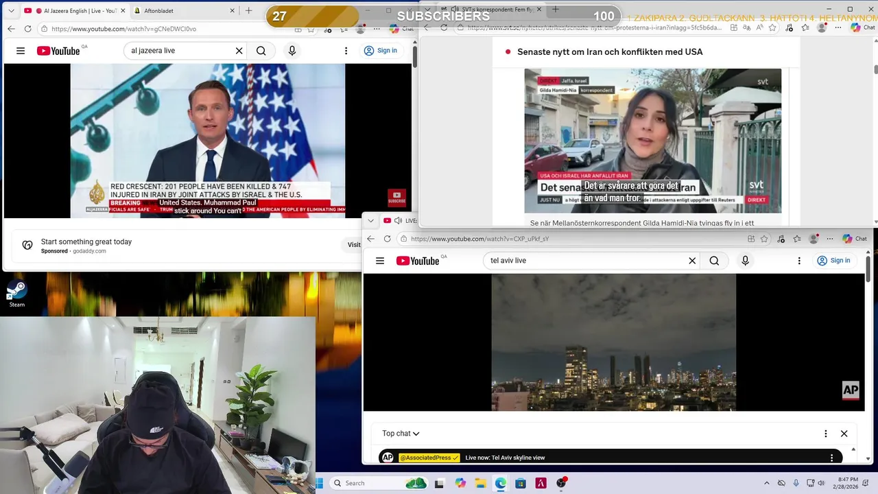This screenshot has height=494, width=878.
Task: Clear the 'tel aviv live' search text
Action: coord(692,261)
